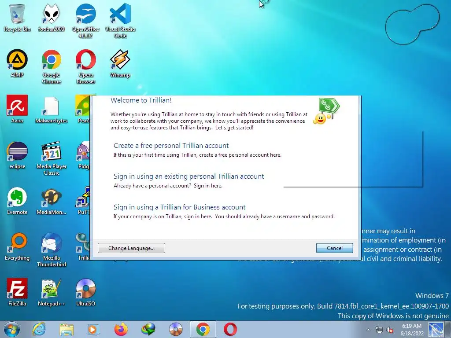Sign in using a Trillian for Business account
Viewport: 451px width, 338px height.
click(180, 207)
